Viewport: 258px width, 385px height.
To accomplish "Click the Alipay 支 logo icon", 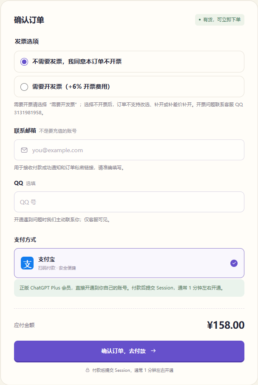I will coord(27,263).
